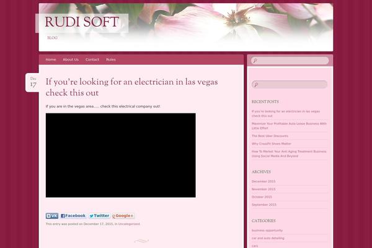Screen dimensions: 372x248
Task: Play the embedded black video
Action: (120, 155)
